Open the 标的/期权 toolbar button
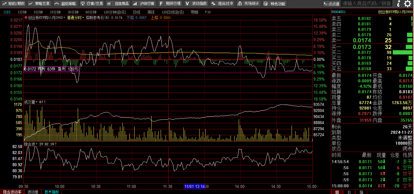This screenshot has height=194, width=414. (14, 4)
